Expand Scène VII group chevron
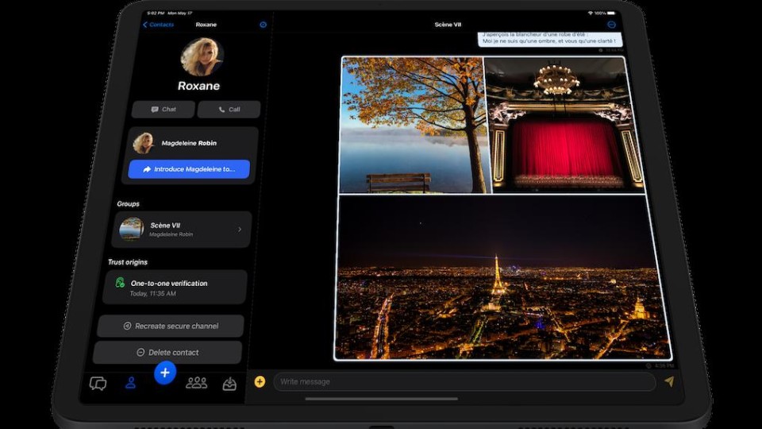762x429 pixels. coord(240,229)
